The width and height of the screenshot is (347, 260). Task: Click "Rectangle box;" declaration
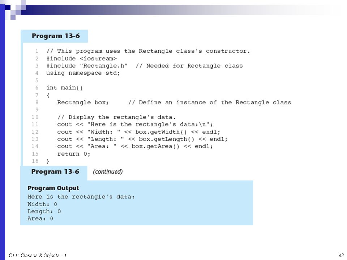coord(83,103)
